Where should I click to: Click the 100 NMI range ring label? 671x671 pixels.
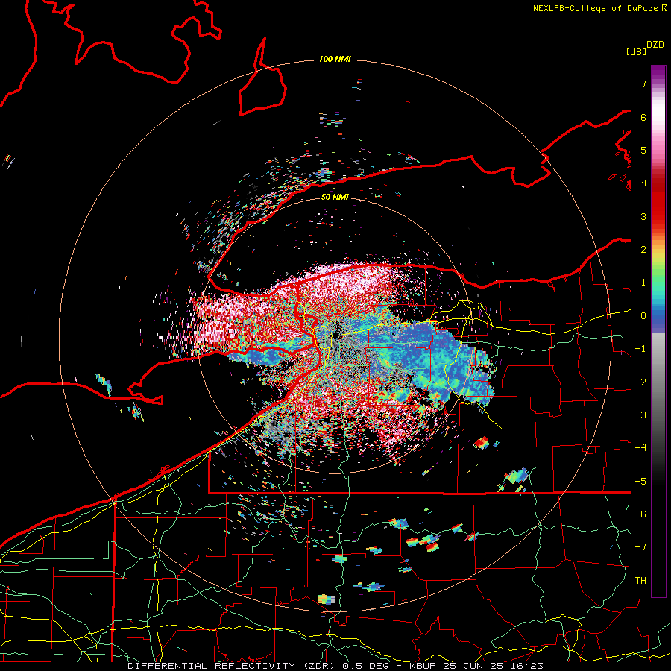click(335, 59)
